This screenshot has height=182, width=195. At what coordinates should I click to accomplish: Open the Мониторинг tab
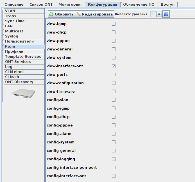pyautogui.click(x=71, y=4)
